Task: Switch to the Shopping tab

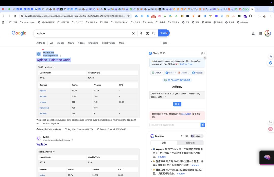Action: (93, 43)
